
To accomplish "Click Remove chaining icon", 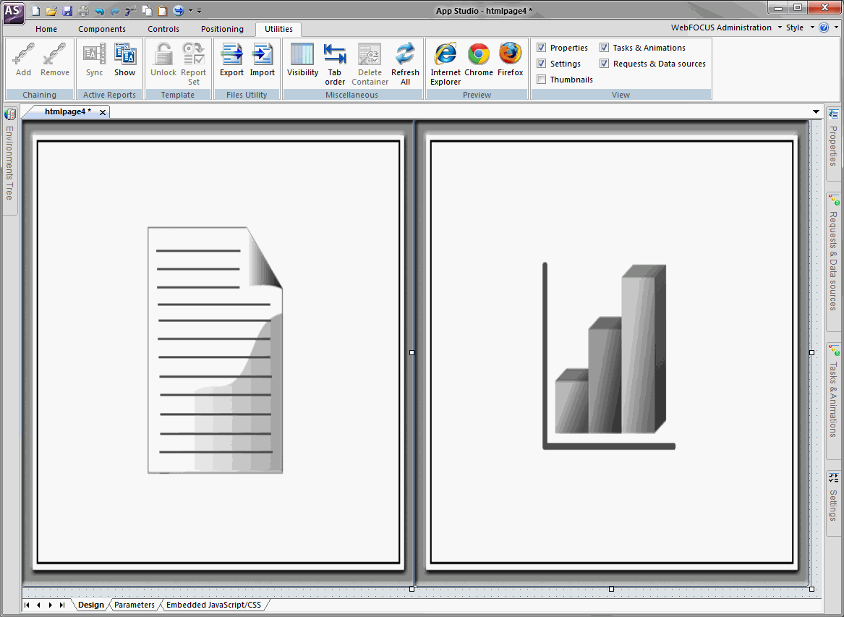I will pos(55,60).
